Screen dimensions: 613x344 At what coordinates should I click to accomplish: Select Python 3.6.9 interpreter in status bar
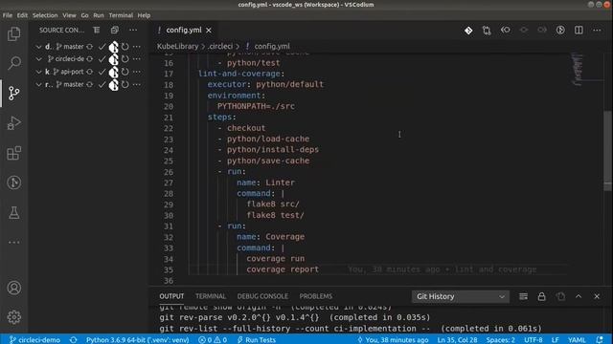point(137,340)
